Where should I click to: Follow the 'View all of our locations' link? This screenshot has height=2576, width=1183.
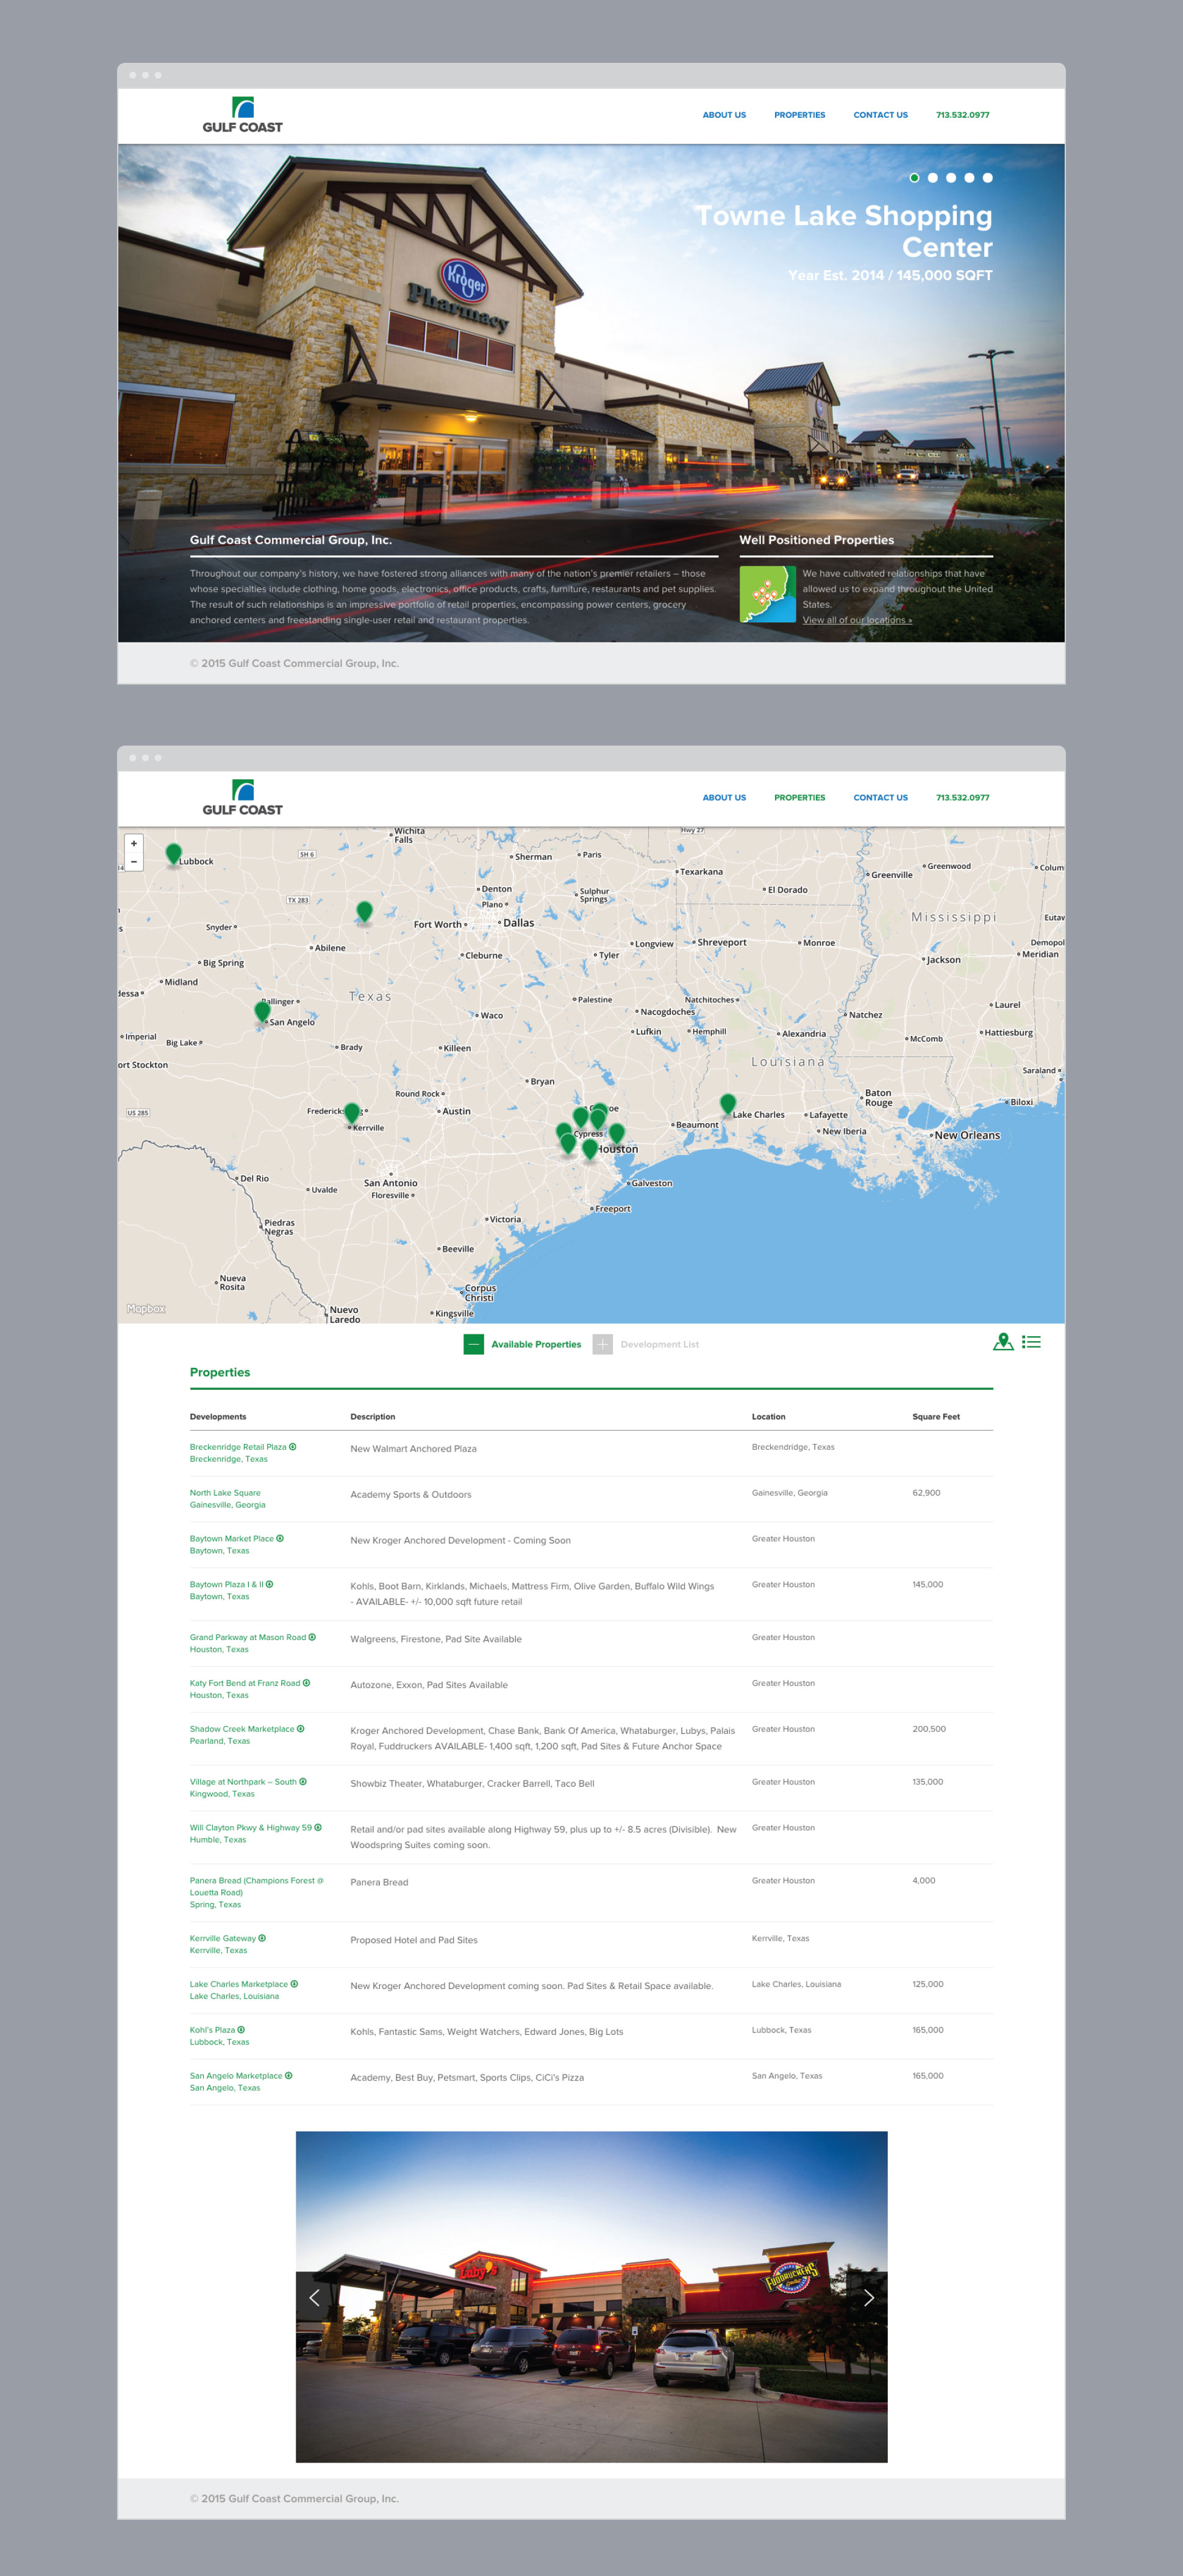[x=857, y=620]
